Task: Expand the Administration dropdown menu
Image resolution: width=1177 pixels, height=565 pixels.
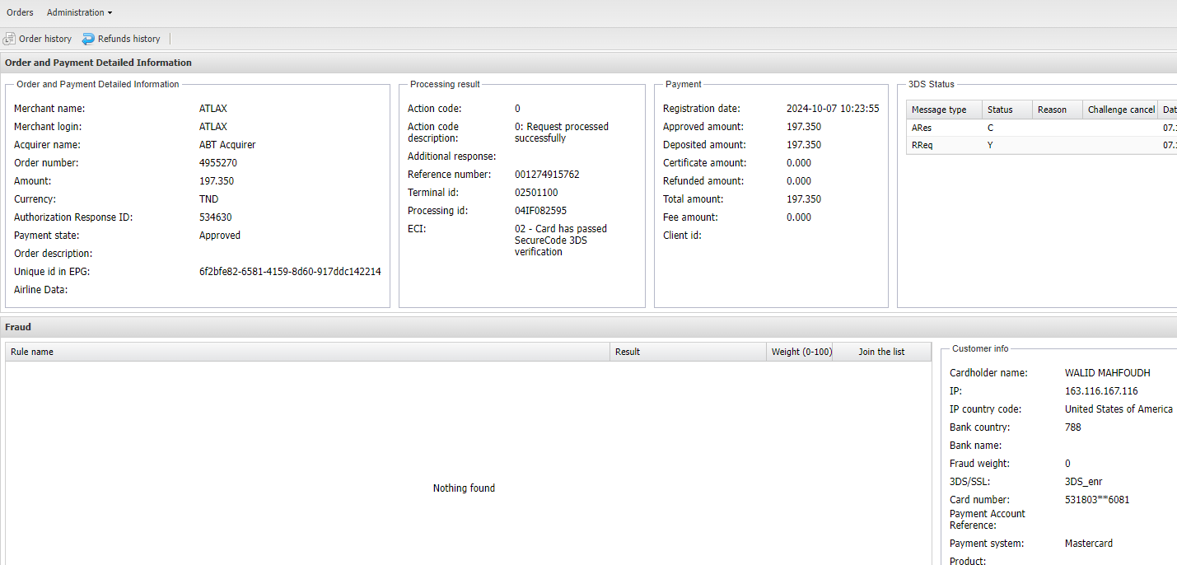Action: [x=79, y=12]
